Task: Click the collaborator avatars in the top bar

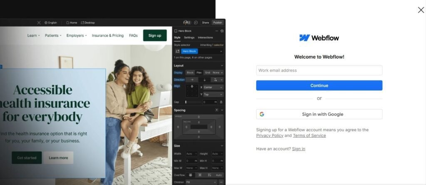Action: [x=187, y=22]
